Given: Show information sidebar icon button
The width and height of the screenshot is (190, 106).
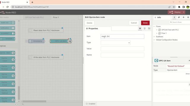Looking at the screenshot, I should tap(174, 17).
